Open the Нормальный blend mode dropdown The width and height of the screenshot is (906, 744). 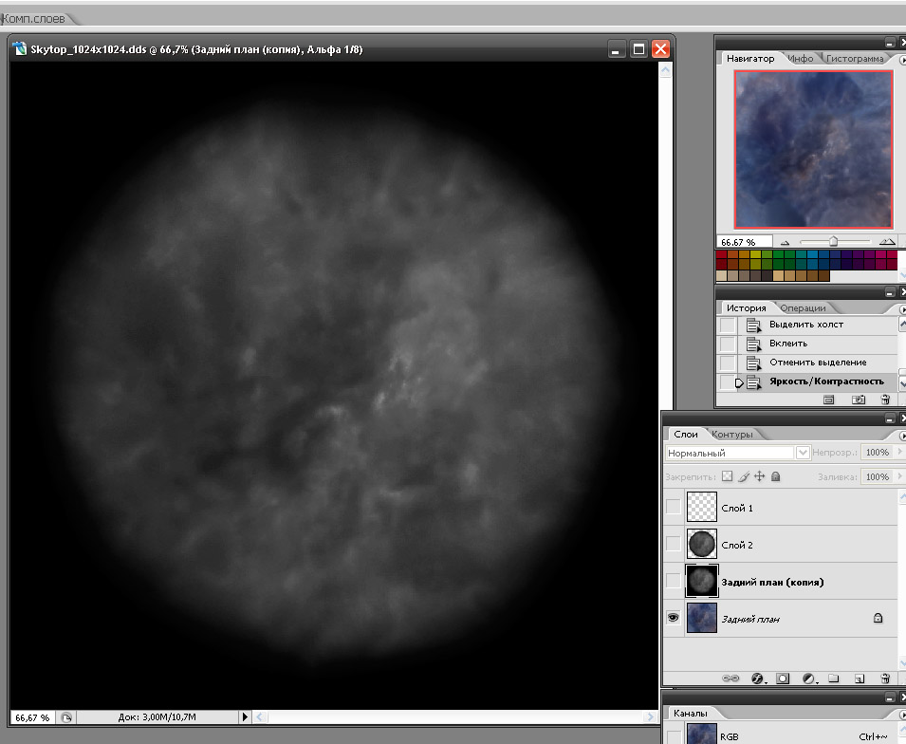coord(803,454)
